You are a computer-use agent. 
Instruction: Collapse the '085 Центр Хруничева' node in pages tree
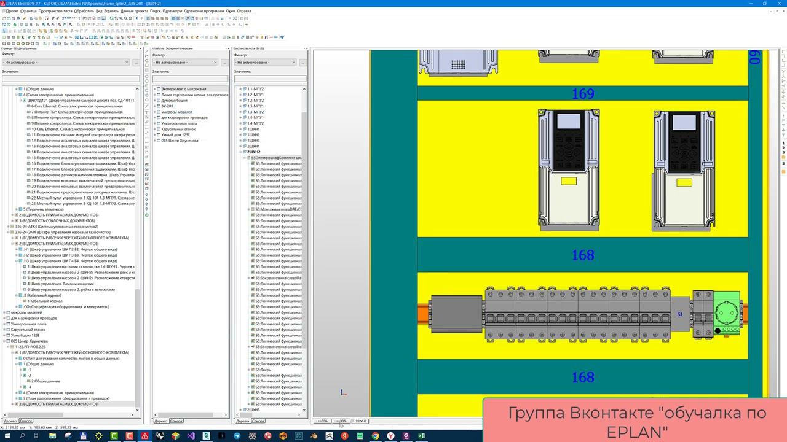pos(4,341)
